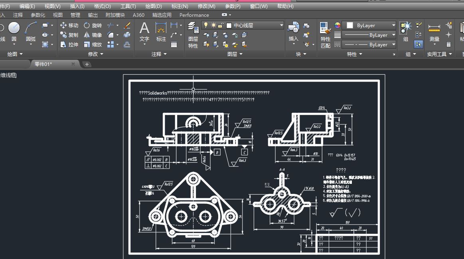
Task: Open the Text (文字) annotation tool
Action: pyautogui.click(x=144, y=32)
